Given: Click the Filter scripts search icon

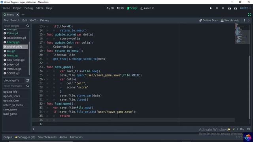Looking at the screenshot, I should click(28, 26).
